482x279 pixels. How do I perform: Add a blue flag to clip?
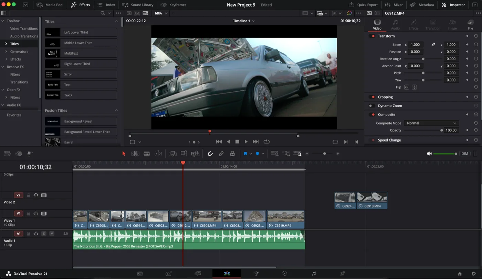(x=245, y=154)
